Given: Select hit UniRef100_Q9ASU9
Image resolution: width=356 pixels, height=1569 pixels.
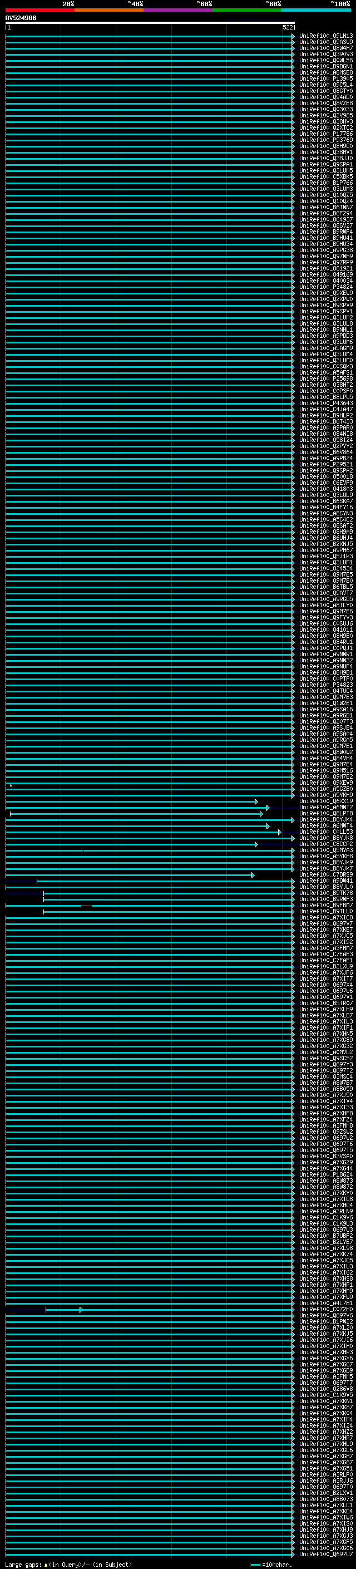Looking at the screenshot, I should pyautogui.click(x=326, y=42).
